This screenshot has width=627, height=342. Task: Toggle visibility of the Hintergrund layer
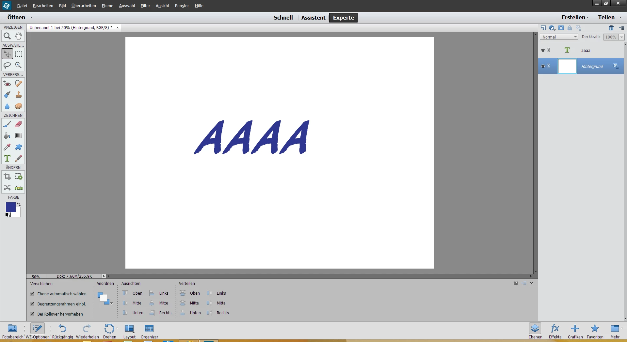pyautogui.click(x=543, y=66)
